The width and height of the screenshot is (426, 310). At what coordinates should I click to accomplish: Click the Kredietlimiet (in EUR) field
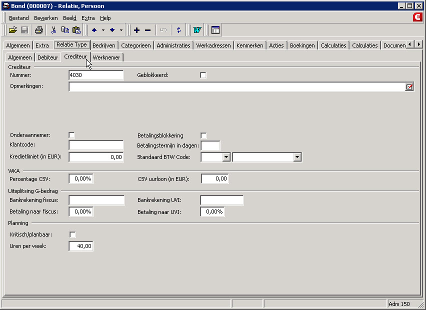(x=96, y=157)
